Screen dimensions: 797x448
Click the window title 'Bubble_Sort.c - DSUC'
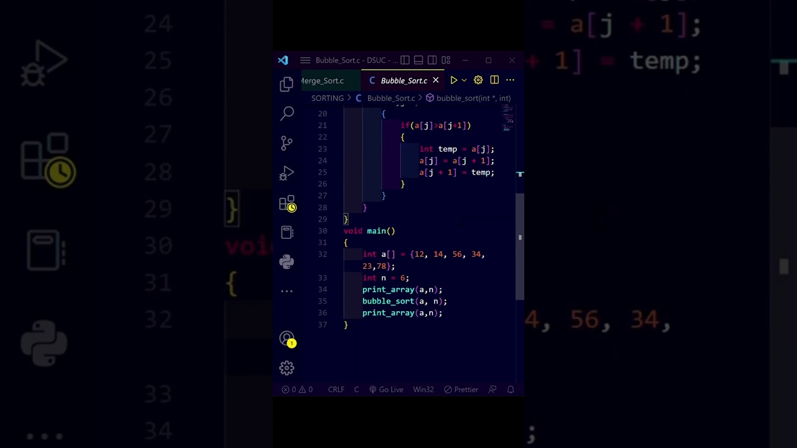click(356, 60)
